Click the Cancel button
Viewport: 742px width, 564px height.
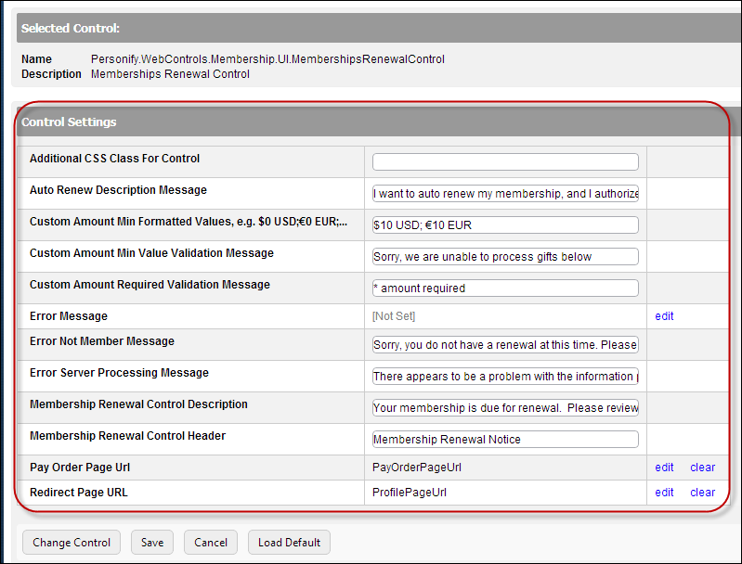(x=211, y=543)
